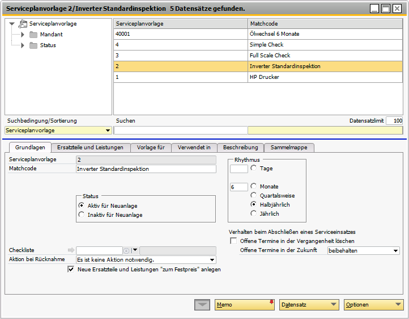The image size is (409, 319).
Task: Click the Status folder icon in tree
Action: click(33, 45)
